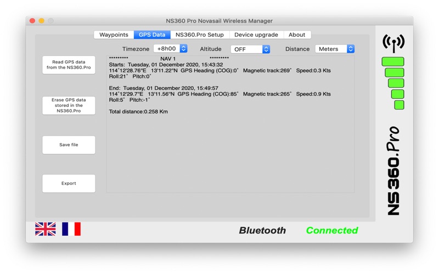
Task: Click the Save file button
Action: click(x=69, y=145)
